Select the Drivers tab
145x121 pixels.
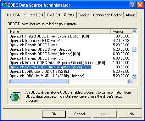69,14
